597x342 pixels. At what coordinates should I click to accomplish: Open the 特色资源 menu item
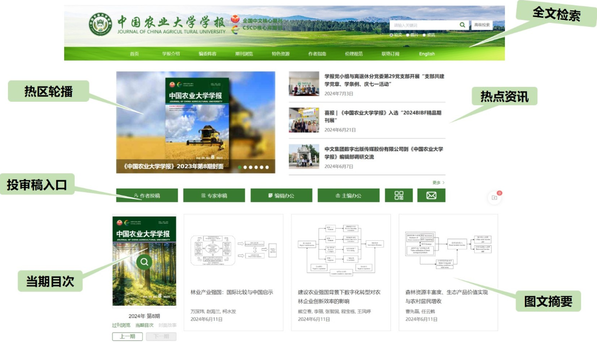click(x=281, y=54)
